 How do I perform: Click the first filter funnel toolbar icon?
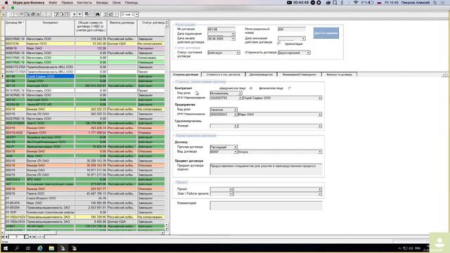pos(56,14)
